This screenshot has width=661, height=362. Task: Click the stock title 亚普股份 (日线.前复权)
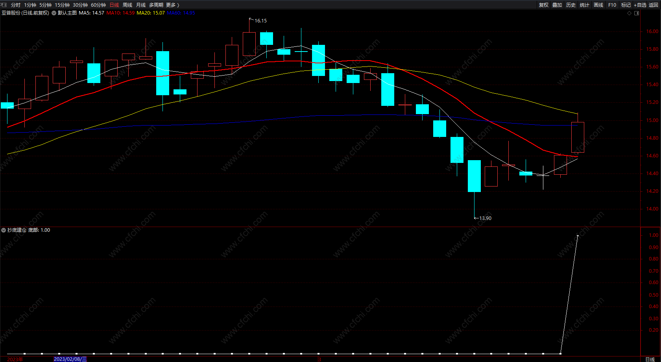pos(26,13)
